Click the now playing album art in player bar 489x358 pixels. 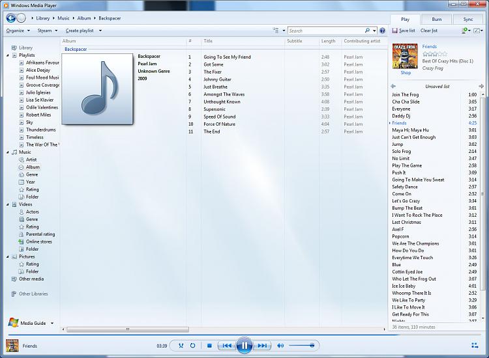pyautogui.click(x=12, y=346)
